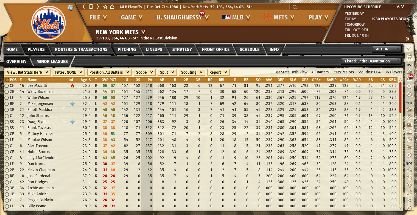
Task: Open the bar chart icon under MLB sidebar label
Action: (x=409, y=132)
